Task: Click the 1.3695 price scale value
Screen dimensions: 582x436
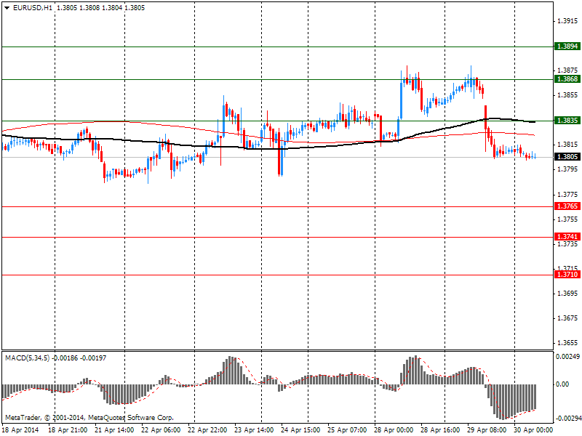Action: 568,294
